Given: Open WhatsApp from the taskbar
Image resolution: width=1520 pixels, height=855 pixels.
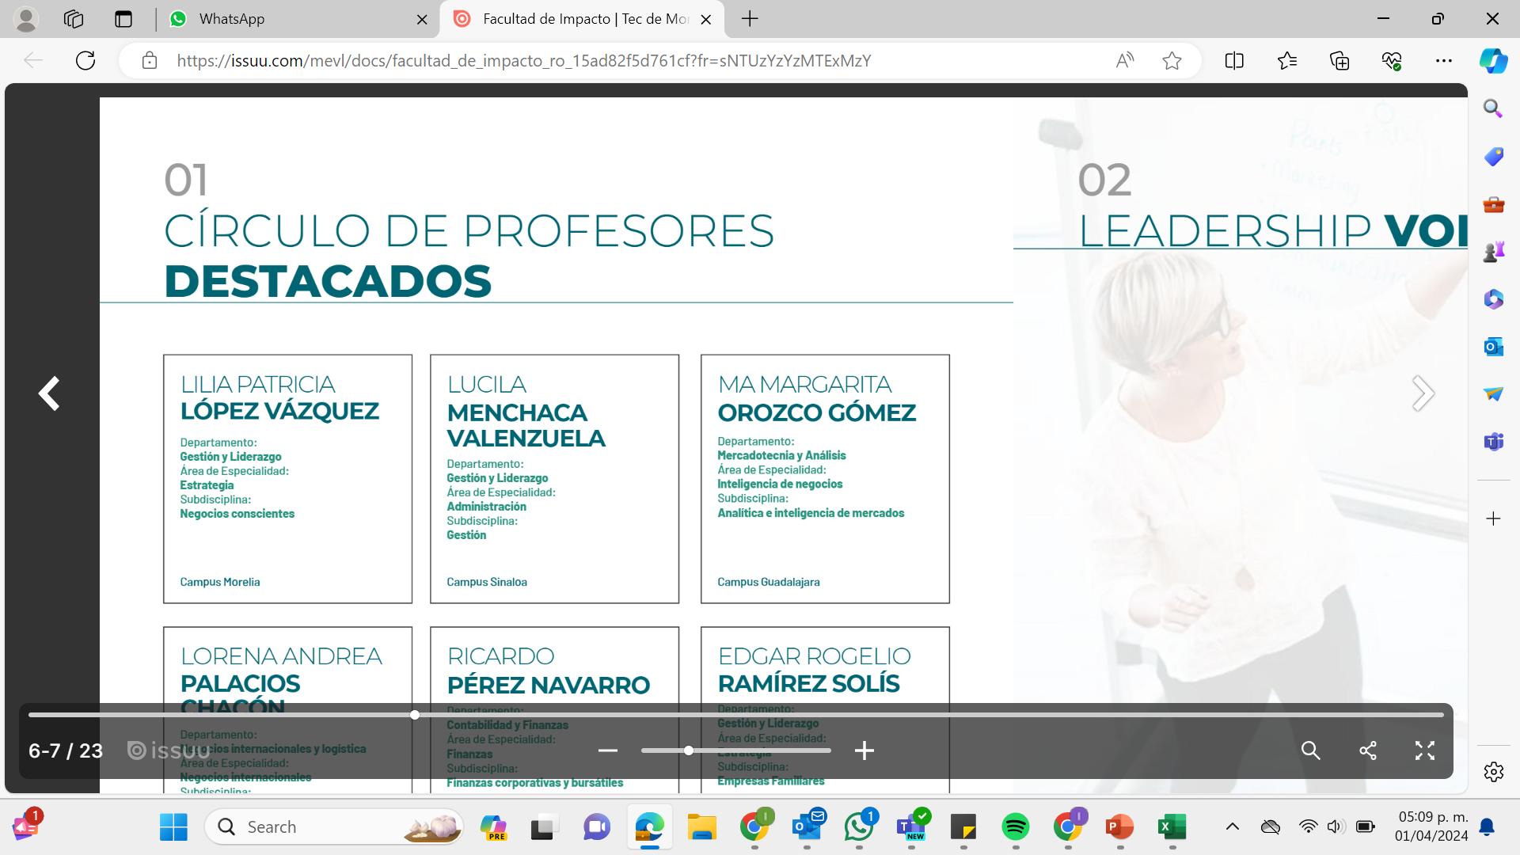Looking at the screenshot, I should pyautogui.click(x=859, y=827).
